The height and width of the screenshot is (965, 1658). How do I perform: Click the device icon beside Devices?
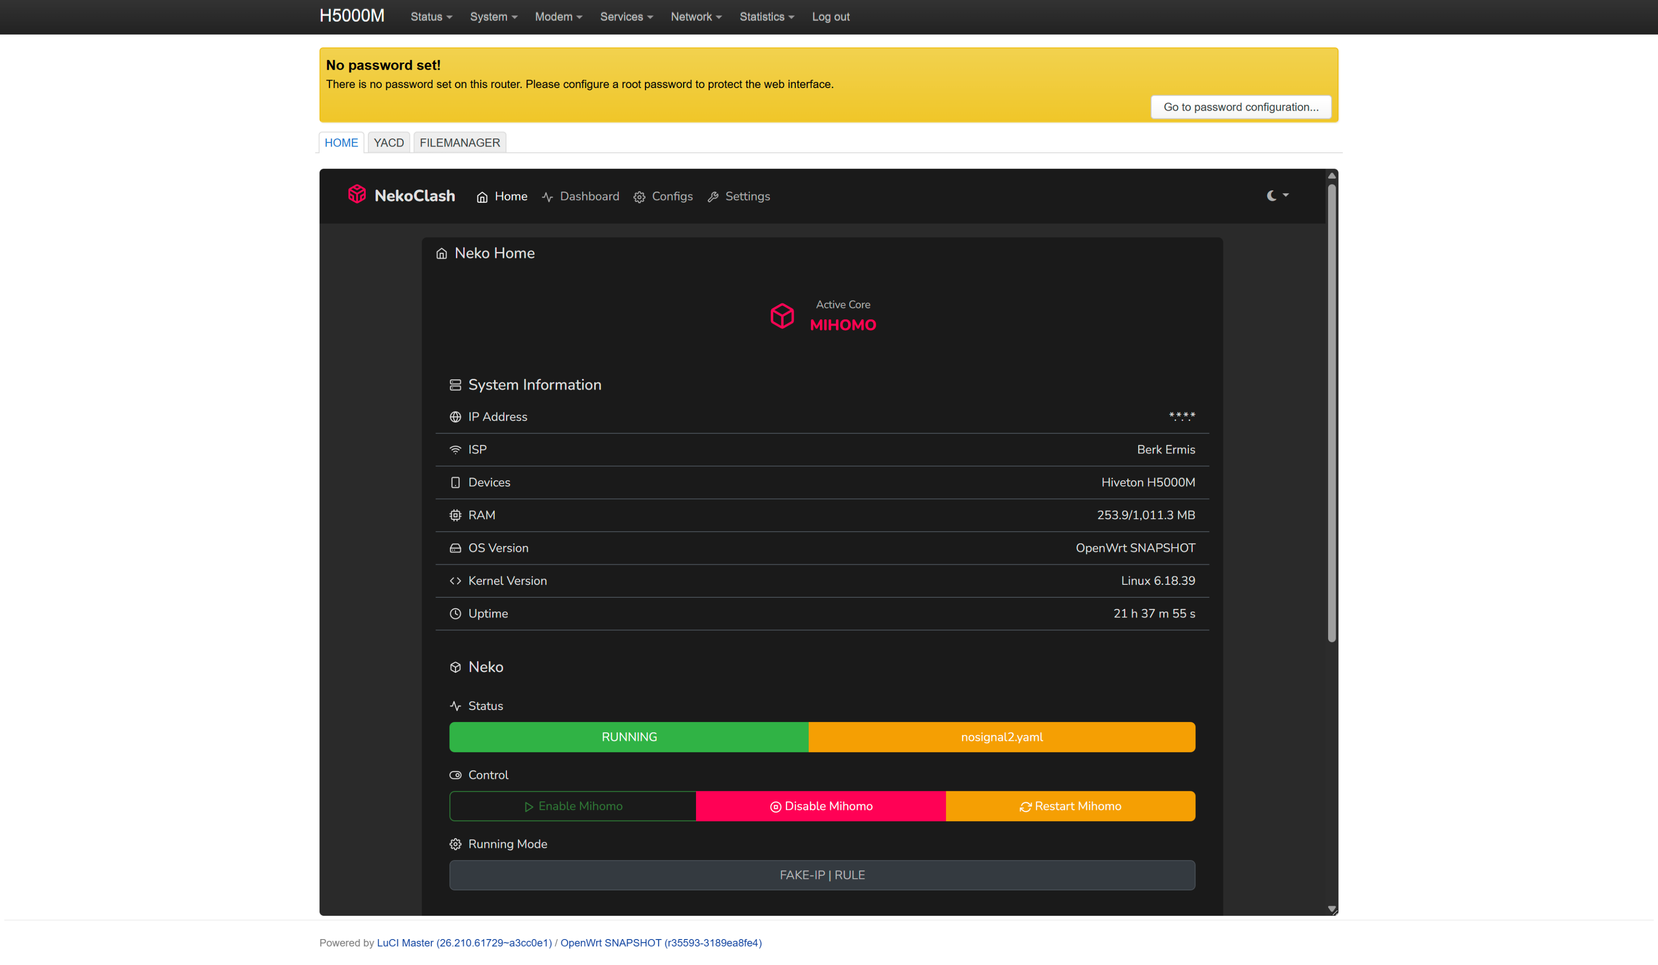click(x=456, y=482)
